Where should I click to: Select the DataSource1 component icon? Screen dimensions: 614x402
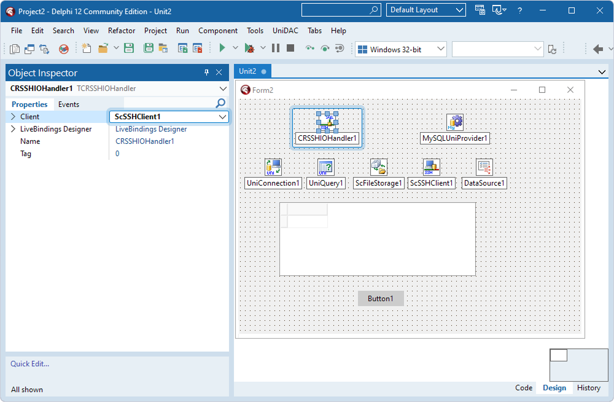[484, 167]
